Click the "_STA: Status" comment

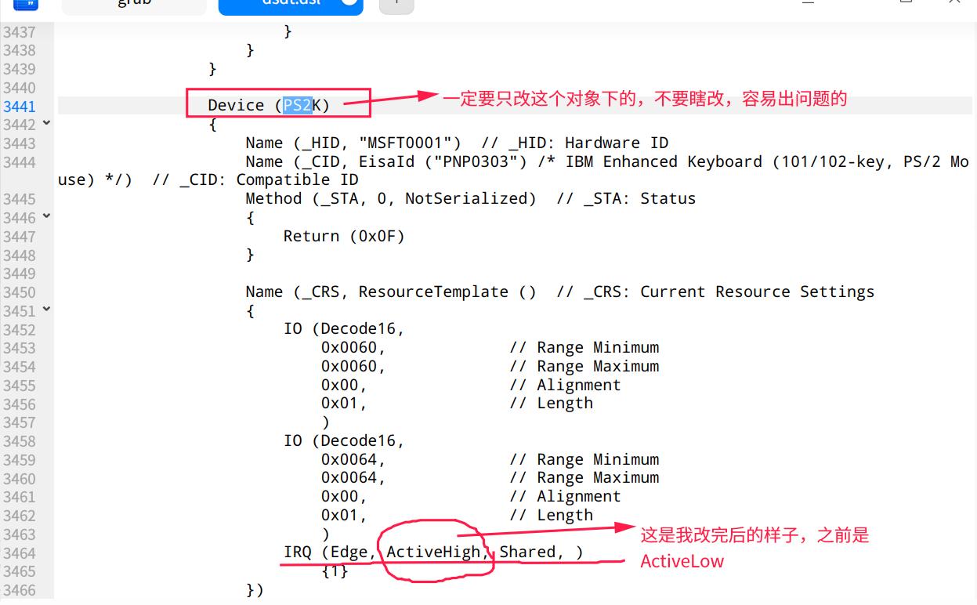[x=626, y=198]
